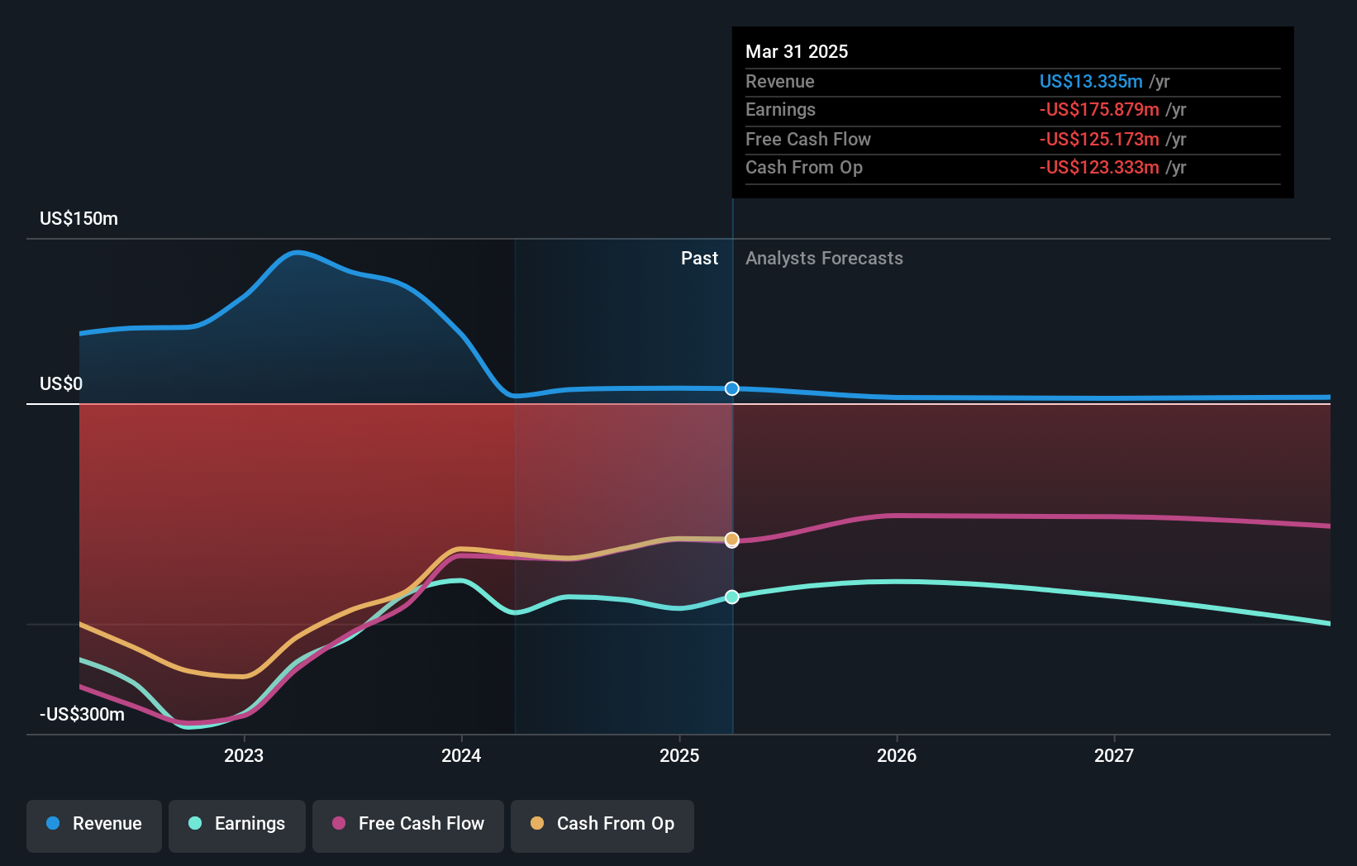This screenshot has height=866, width=1357.
Task: Click the Revenue row label in tooltip
Action: (x=779, y=81)
